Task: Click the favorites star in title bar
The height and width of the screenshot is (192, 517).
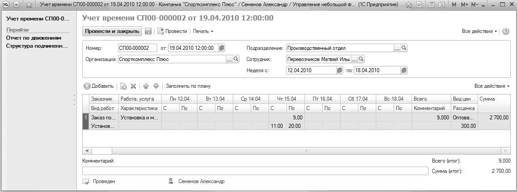Action: click(x=28, y=5)
